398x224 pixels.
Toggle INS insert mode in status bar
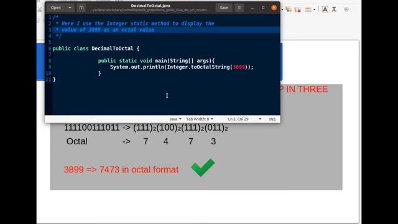tap(272, 119)
